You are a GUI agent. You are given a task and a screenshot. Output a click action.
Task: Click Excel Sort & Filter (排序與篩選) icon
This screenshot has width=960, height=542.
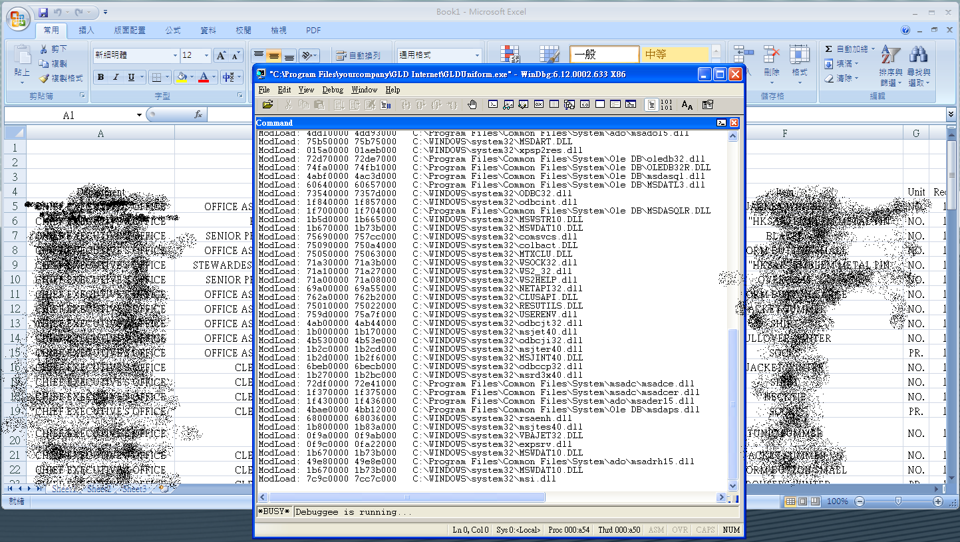(x=890, y=56)
